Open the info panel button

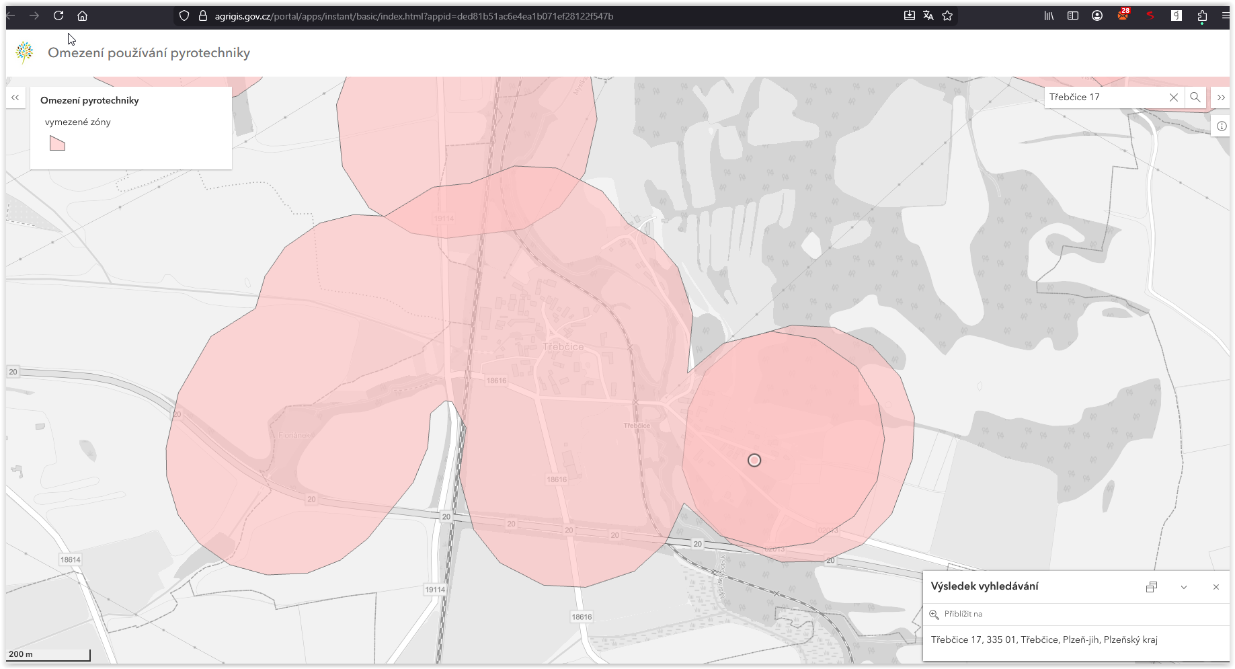(x=1222, y=126)
